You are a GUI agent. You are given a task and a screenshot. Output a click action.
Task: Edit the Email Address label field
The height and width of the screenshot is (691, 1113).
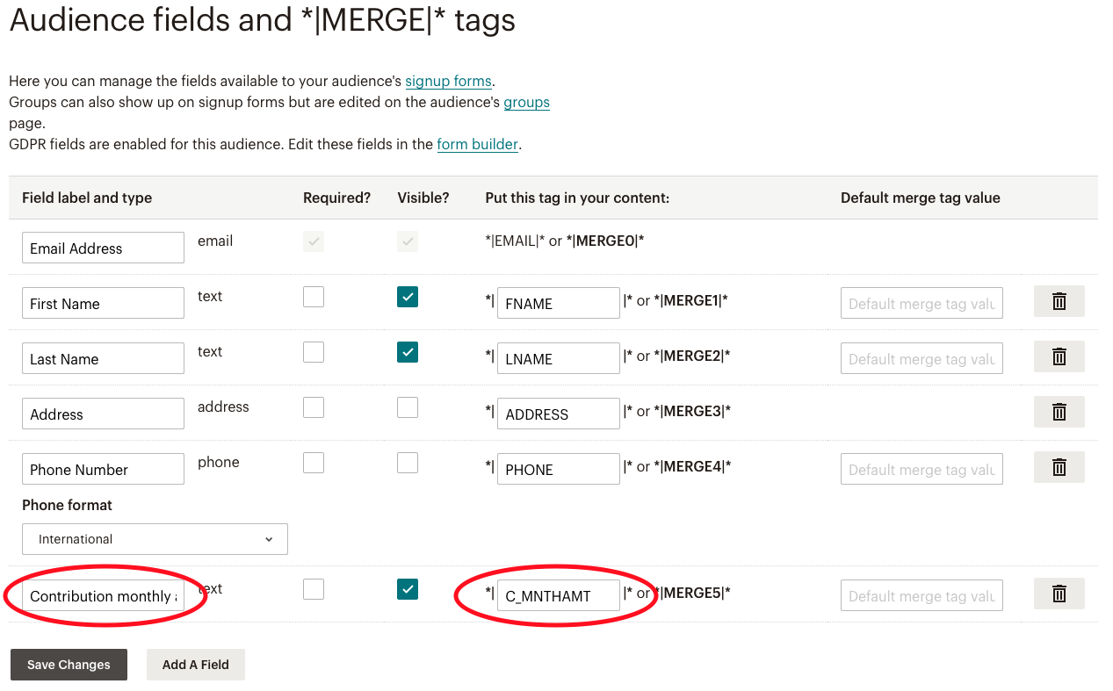pyautogui.click(x=103, y=248)
